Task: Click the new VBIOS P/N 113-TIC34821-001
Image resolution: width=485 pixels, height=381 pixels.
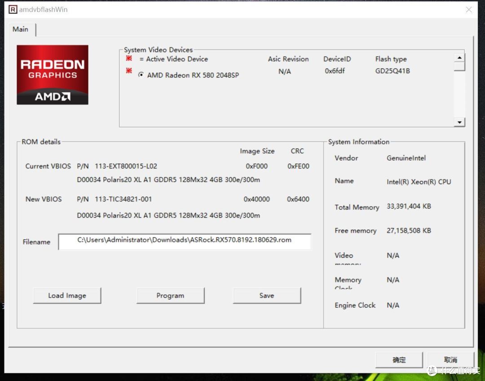Action: [x=123, y=199]
